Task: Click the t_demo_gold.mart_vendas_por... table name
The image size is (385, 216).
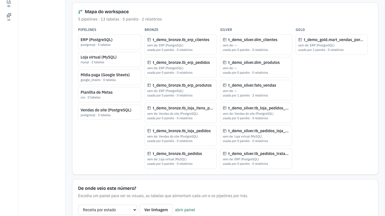Action: tap(333, 40)
